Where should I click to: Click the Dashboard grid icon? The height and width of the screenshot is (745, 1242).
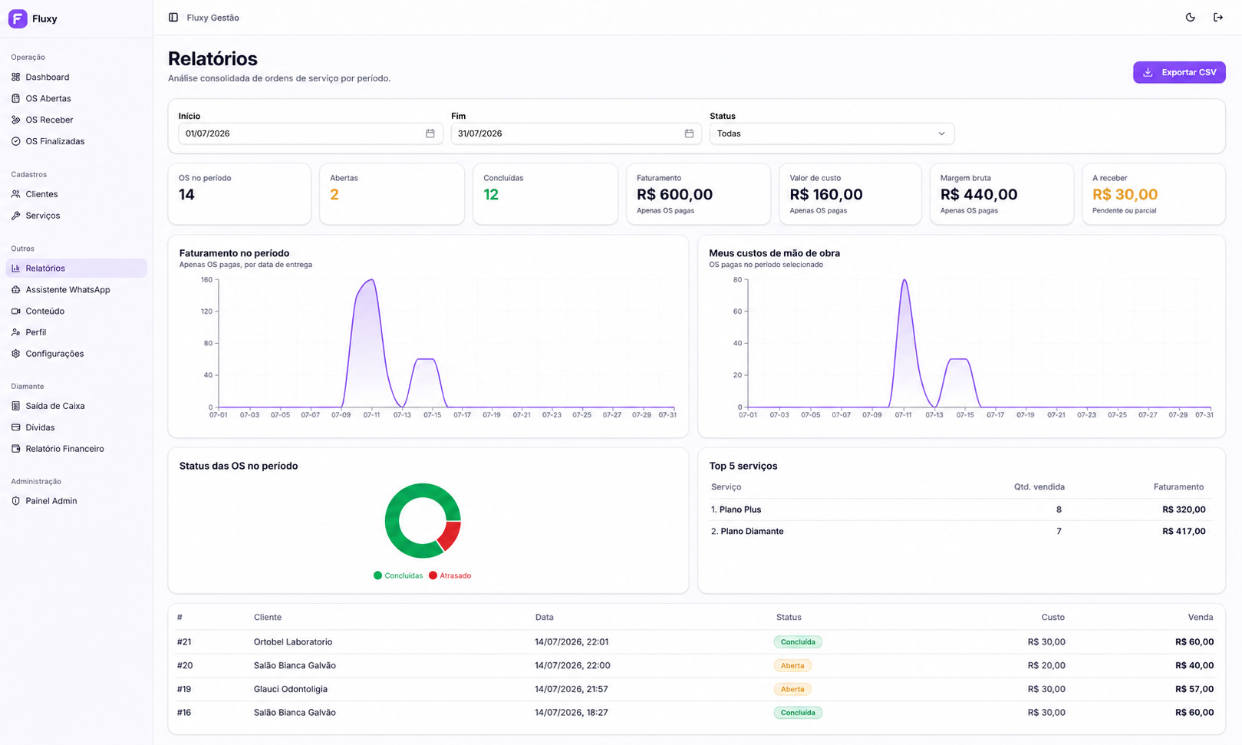point(16,77)
